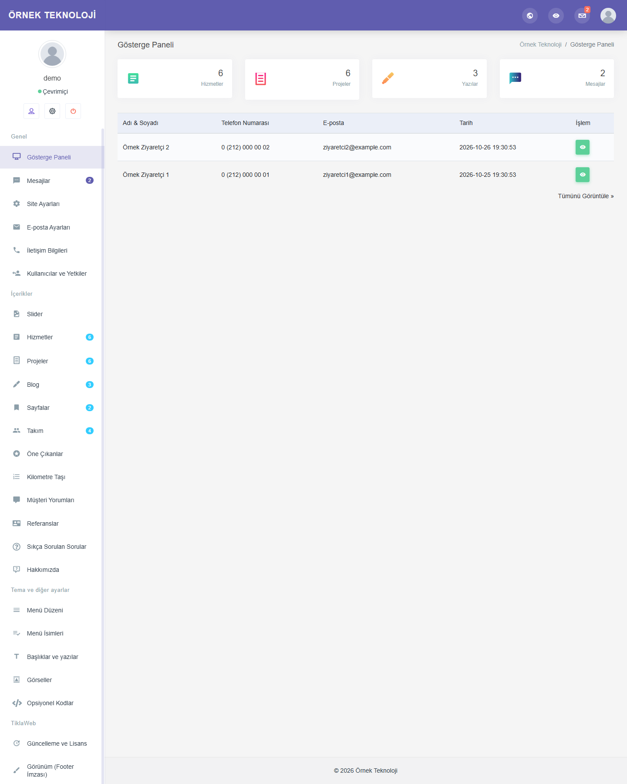Open Menü Düzeni settings
This screenshot has width=627, height=784.
click(x=52, y=610)
